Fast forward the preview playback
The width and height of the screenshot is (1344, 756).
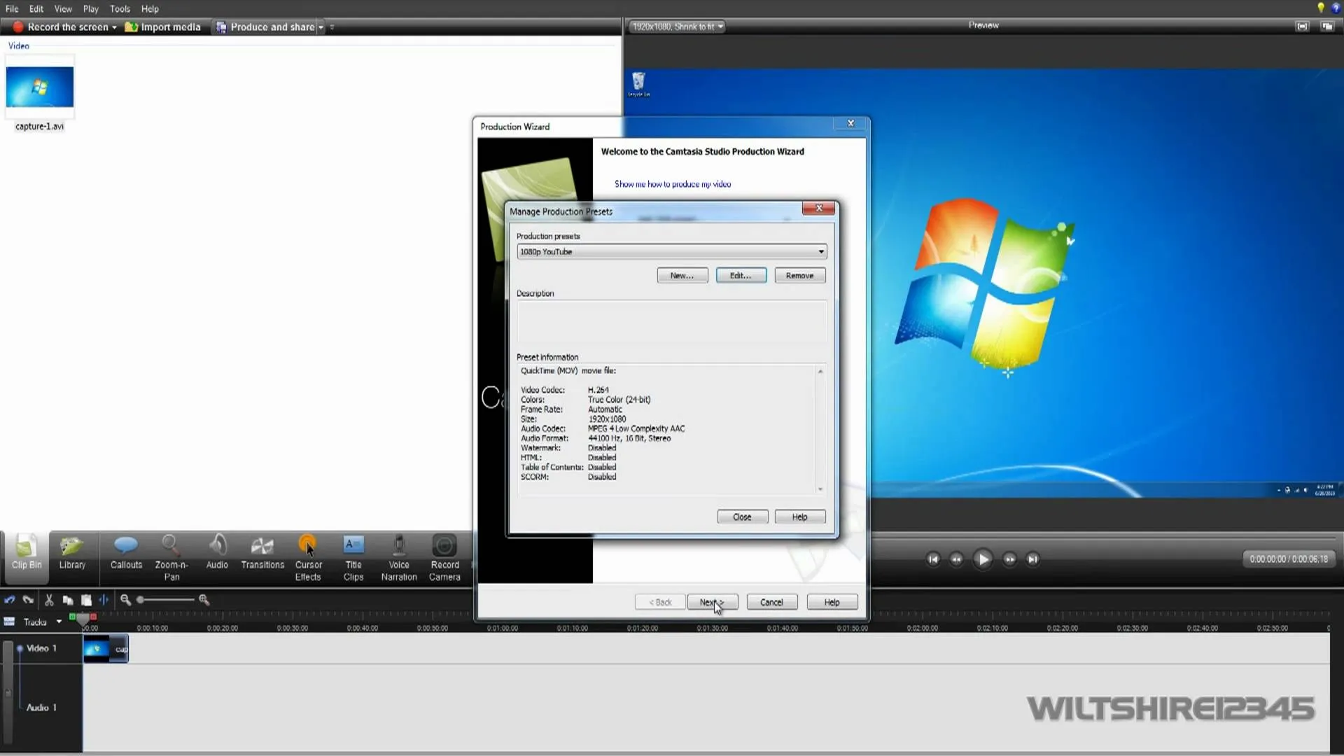coord(1009,559)
